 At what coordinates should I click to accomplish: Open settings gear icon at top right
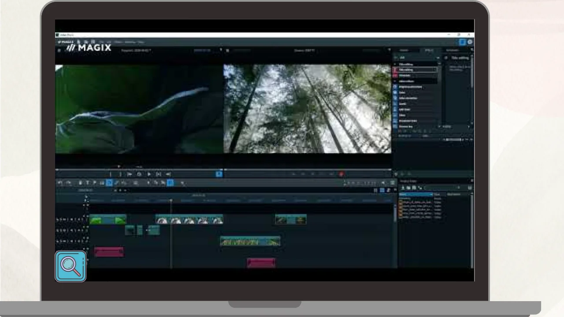click(x=470, y=42)
